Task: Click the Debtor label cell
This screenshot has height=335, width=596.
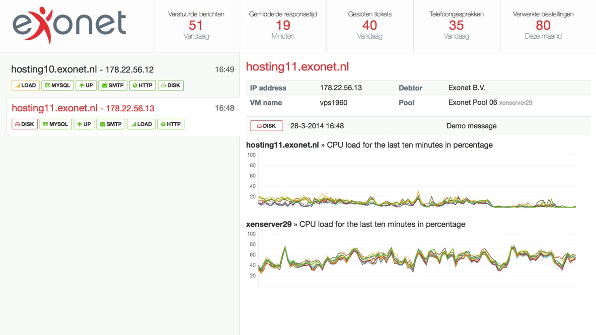Action: (410, 88)
